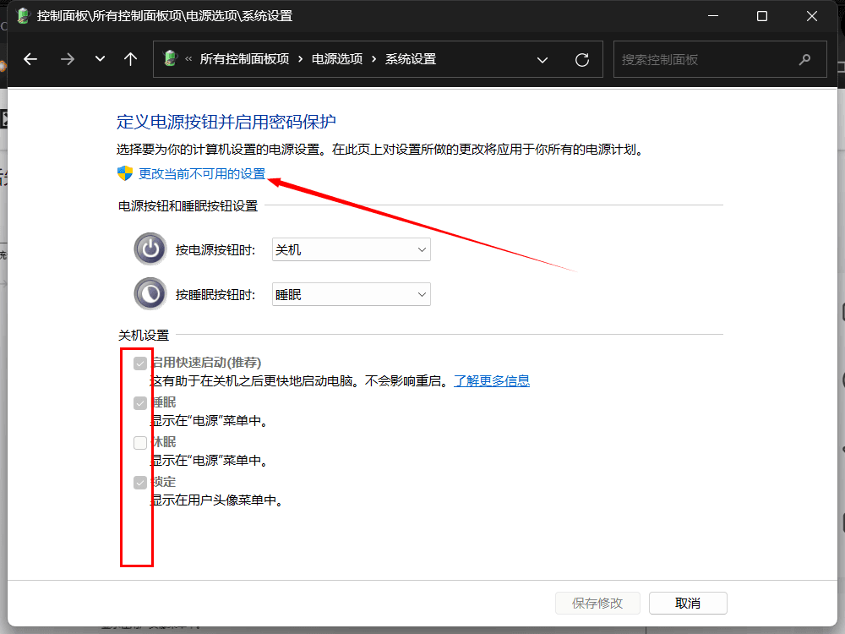Expand the recent locations chevron
845x634 pixels.
click(x=100, y=59)
